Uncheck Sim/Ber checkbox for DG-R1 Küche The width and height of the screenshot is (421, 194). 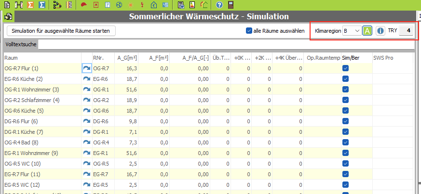click(346, 132)
